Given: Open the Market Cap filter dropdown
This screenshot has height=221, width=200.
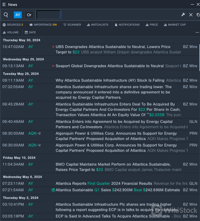Looking at the screenshot, I should (x=175, y=25).
